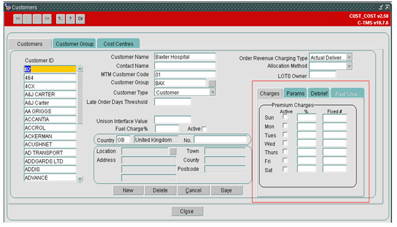Screen dimensions: 397x227
Task: Enable Fri premium charge Active checkbox
Action: (x=285, y=160)
